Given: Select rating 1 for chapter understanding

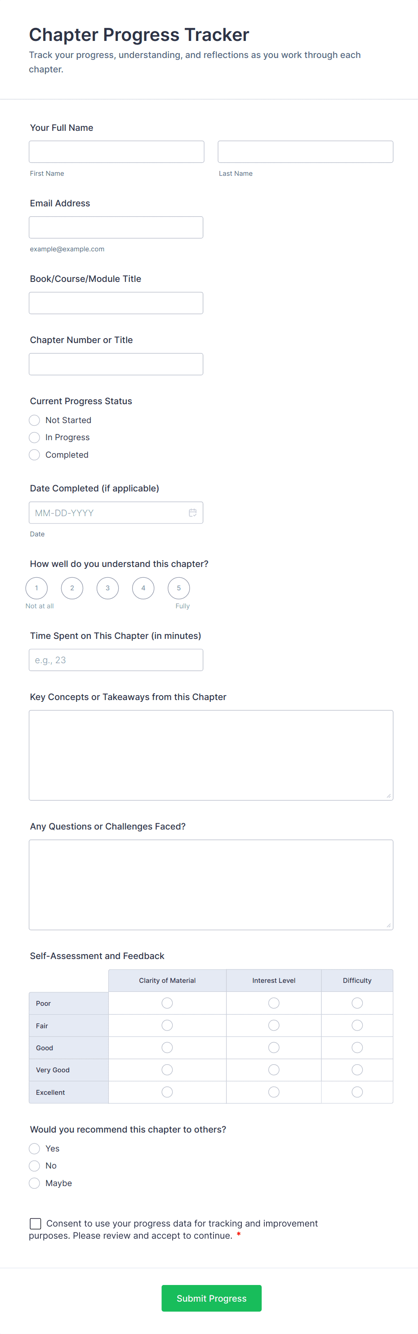Looking at the screenshot, I should point(36,588).
